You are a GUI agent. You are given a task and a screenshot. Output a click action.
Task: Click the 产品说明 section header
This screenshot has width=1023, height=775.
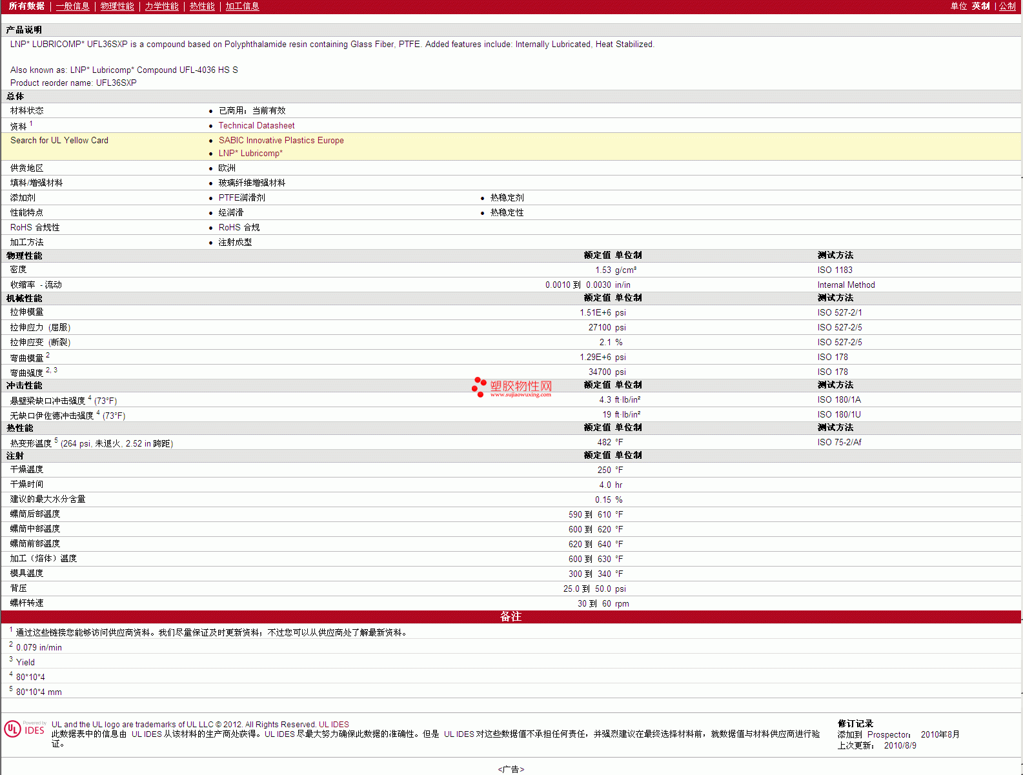[x=24, y=30]
